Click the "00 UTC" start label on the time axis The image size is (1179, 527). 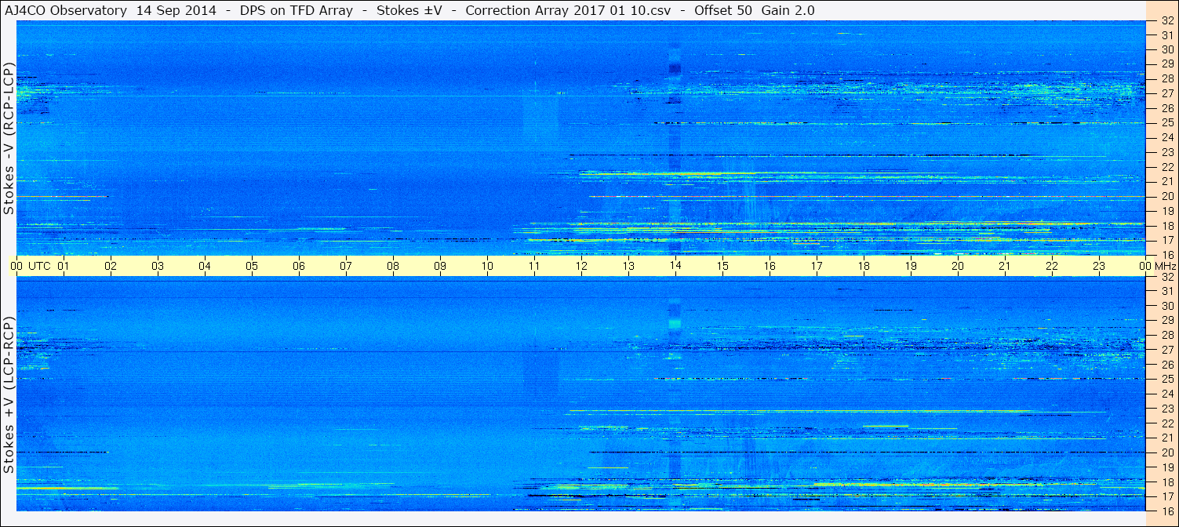(x=31, y=266)
